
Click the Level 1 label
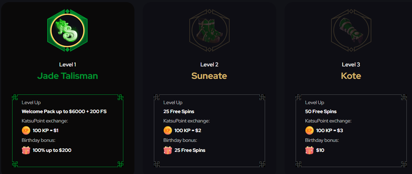[x=67, y=64]
